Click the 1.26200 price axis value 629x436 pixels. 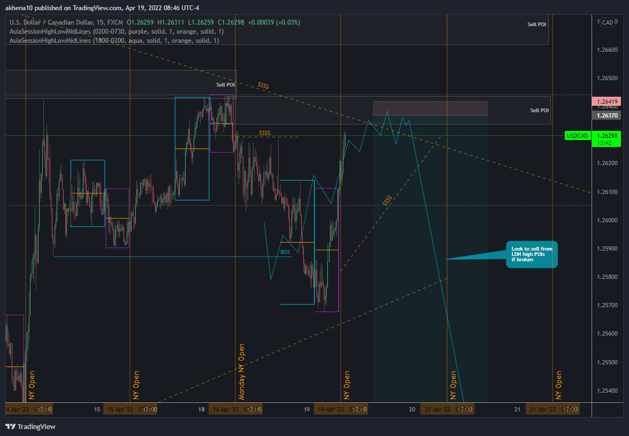pos(607,163)
